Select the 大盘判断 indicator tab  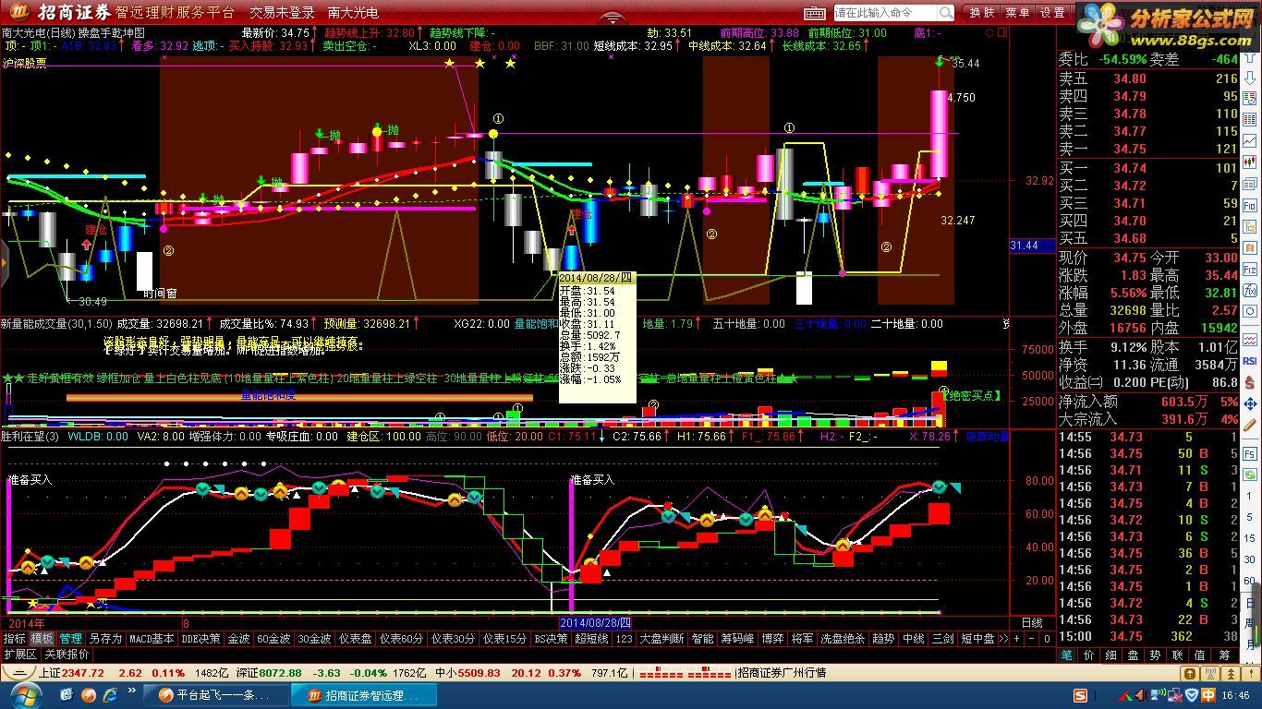coord(661,638)
